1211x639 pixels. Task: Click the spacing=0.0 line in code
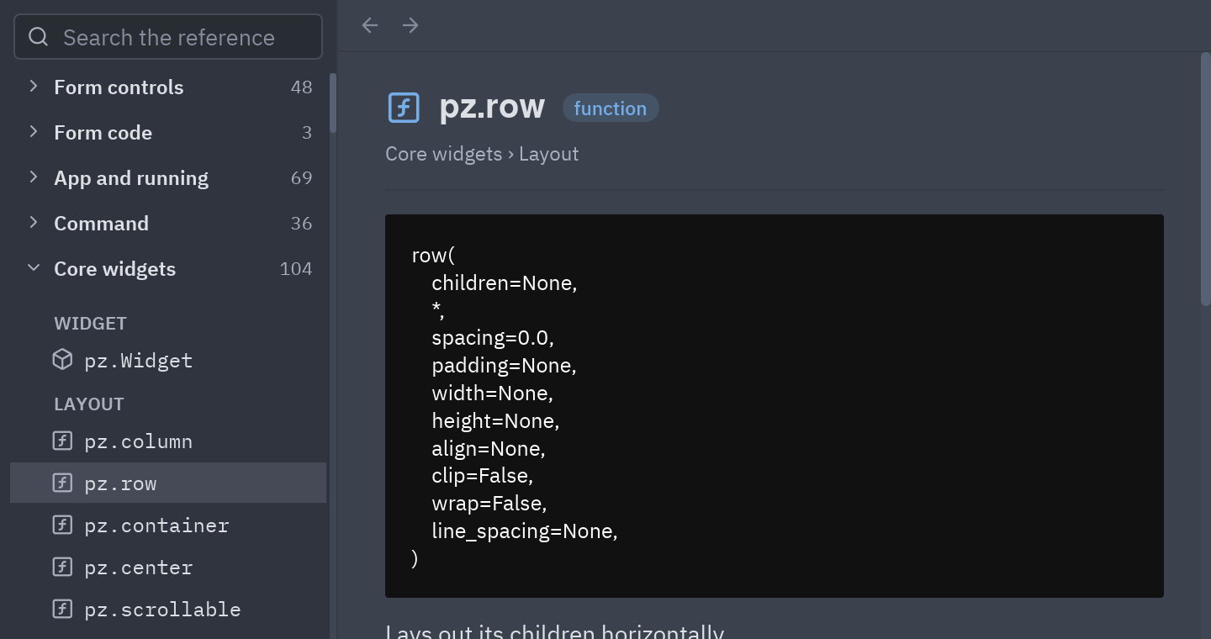tap(493, 338)
